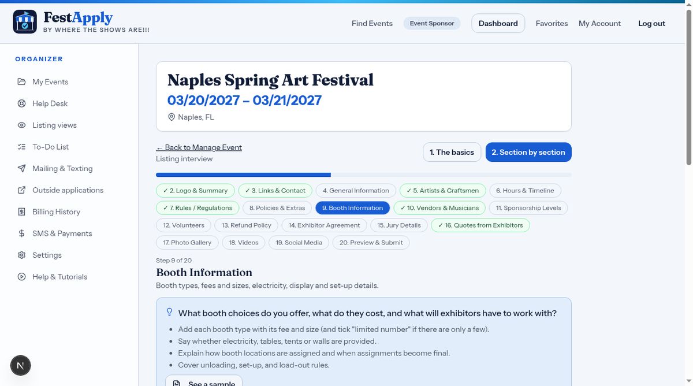Open step 7. Rules / Regulations
Viewport: 693px width, 386px height.
pyautogui.click(x=198, y=208)
